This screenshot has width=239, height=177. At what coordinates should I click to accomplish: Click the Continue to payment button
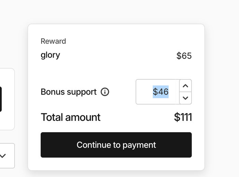pos(116,145)
